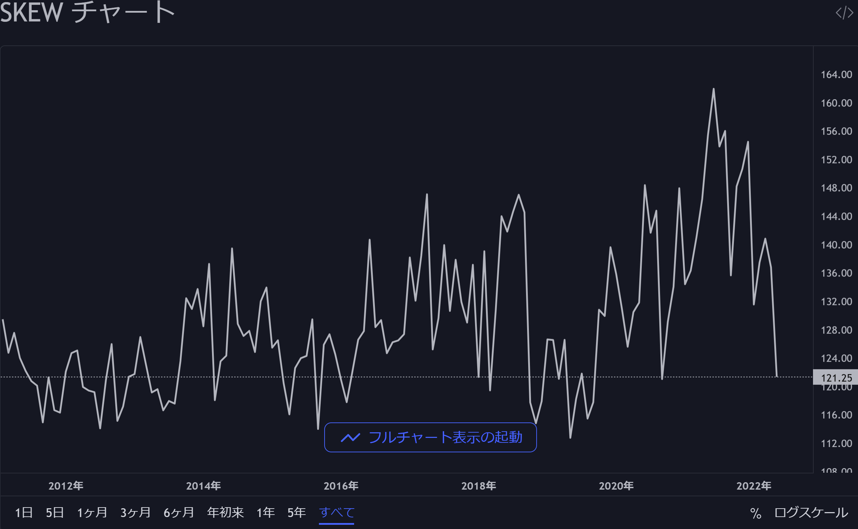
Task: Click the embed code icon
Action: pos(844,13)
